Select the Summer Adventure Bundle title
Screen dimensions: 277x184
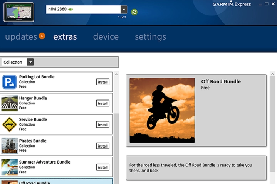coord(45,162)
